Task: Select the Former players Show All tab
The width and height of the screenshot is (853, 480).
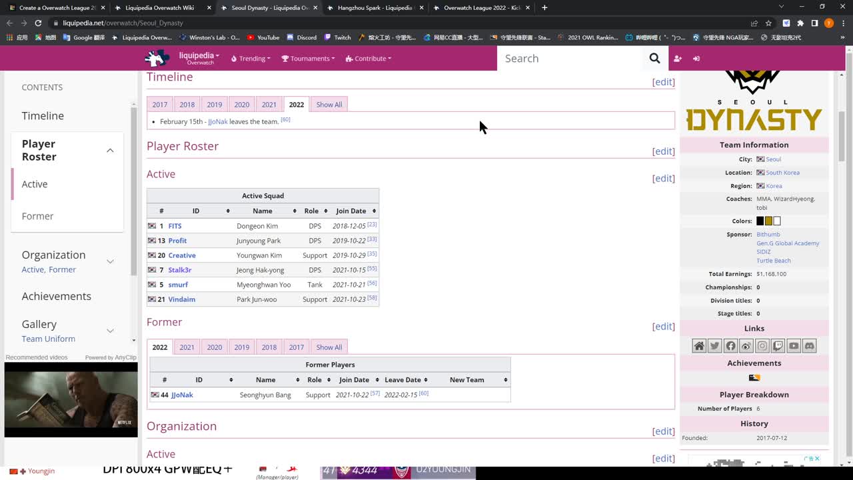Action: click(x=329, y=347)
